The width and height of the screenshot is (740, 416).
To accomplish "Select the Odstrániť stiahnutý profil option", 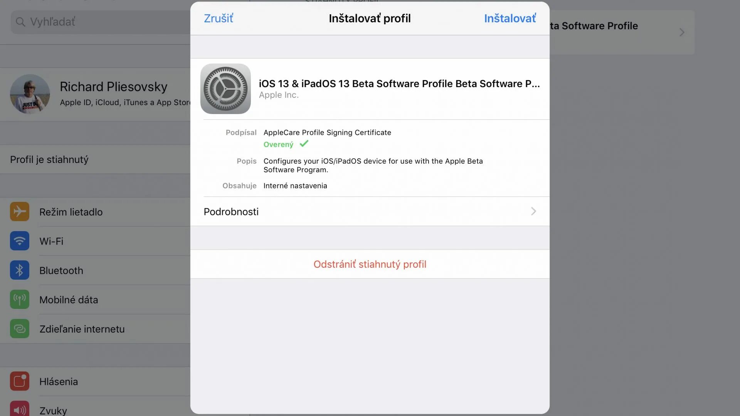I will point(370,264).
